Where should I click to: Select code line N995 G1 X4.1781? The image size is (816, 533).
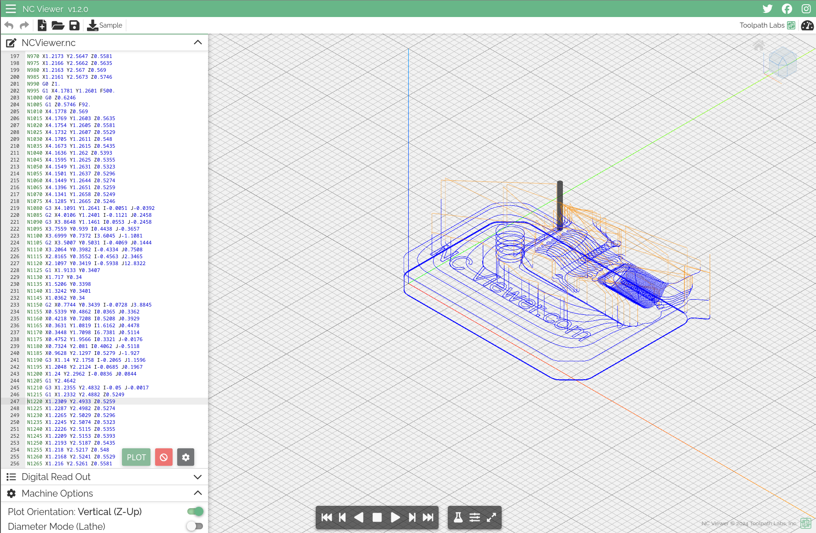70,91
